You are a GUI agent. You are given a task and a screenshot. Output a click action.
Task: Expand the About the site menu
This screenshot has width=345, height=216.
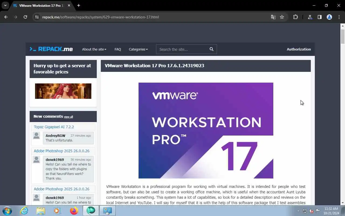(x=94, y=49)
